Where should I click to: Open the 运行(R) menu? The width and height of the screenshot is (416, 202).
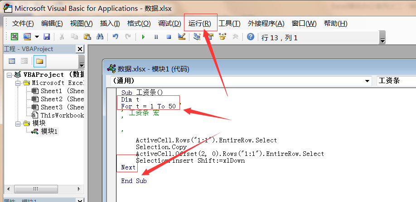(x=200, y=23)
